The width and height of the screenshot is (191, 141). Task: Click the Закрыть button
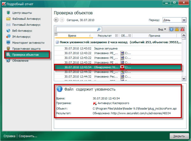click(179, 136)
